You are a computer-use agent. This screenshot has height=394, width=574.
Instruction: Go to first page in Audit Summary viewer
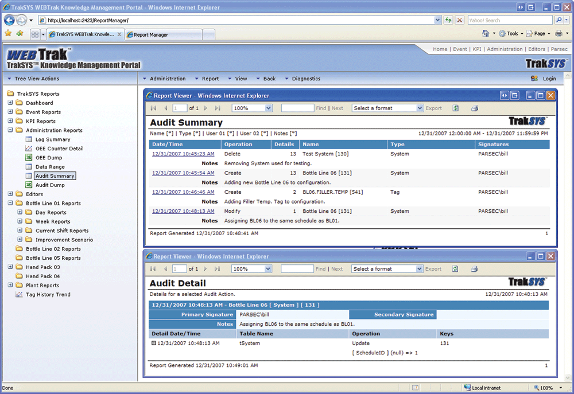pyautogui.click(x=153, y=108)
